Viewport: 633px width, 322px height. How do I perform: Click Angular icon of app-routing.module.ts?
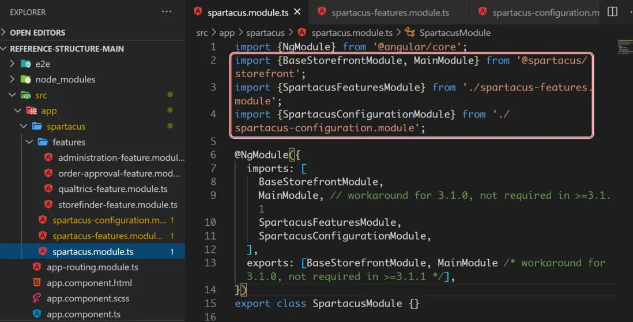coord(37,267)
